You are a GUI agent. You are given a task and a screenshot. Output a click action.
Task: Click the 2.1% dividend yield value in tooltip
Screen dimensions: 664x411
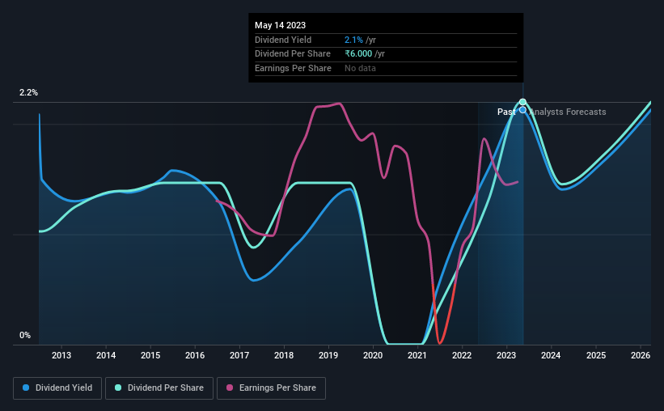pos(353,40)
